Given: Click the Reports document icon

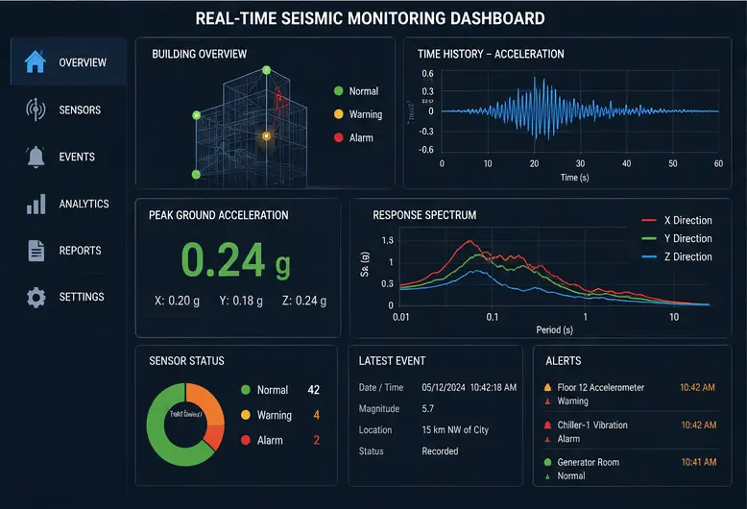Looking at the screenshot, I should pos(36,251).
